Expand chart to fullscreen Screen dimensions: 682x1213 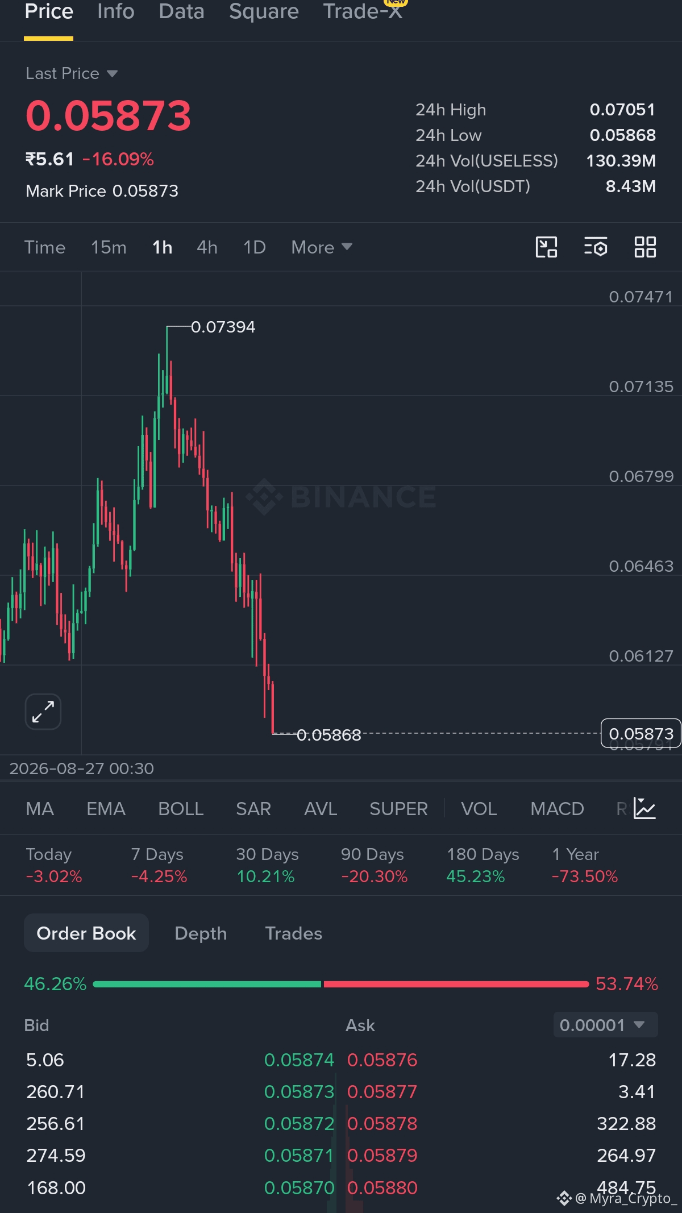tap(43, 712)
